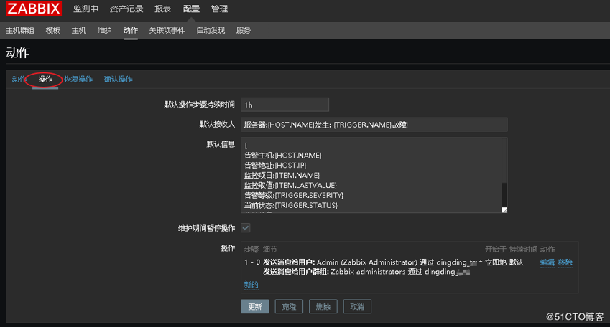The width and height of the screenshot is (610, 327).
Task: Click the 监控项目:{ITEM.NAME} line
Action: click(x=282, y=176)
